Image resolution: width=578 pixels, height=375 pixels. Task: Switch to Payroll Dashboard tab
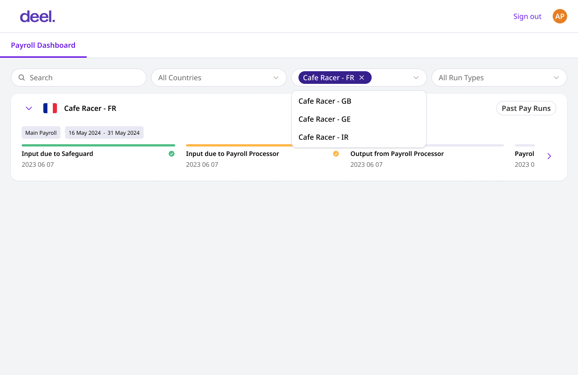[43, 45]
